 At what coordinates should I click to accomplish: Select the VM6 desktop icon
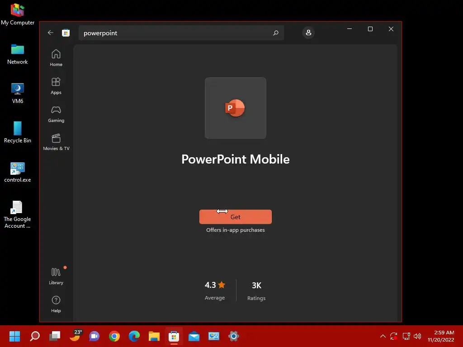click(18, 93)
